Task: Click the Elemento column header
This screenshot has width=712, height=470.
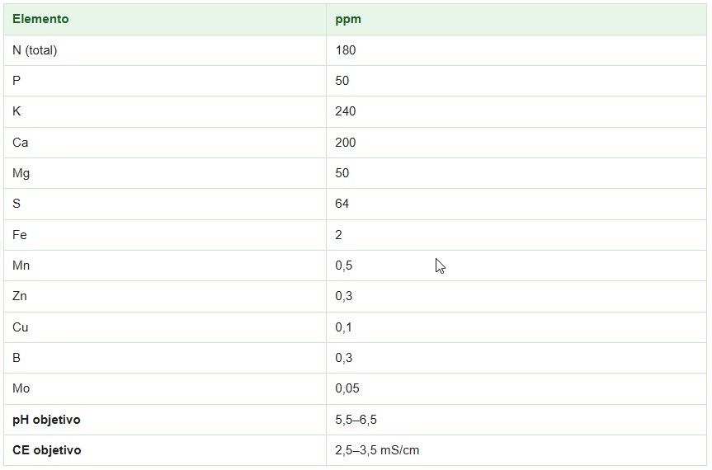Action: tap(40, 19)
